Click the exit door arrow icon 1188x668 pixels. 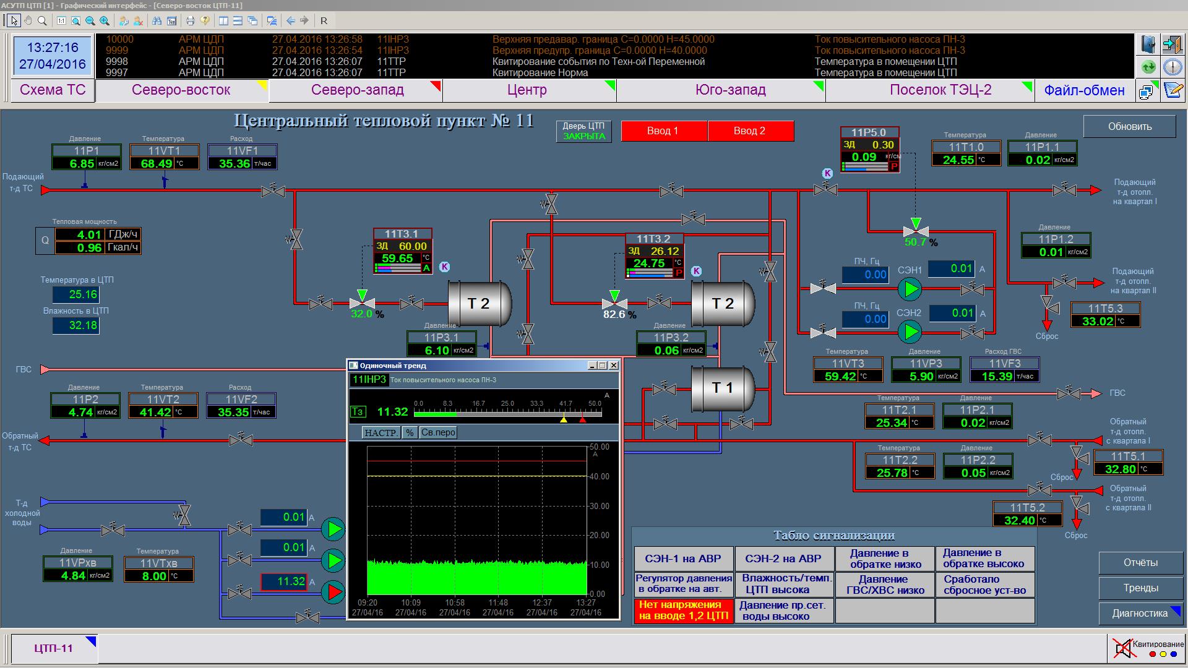[x=1172, y=45]
